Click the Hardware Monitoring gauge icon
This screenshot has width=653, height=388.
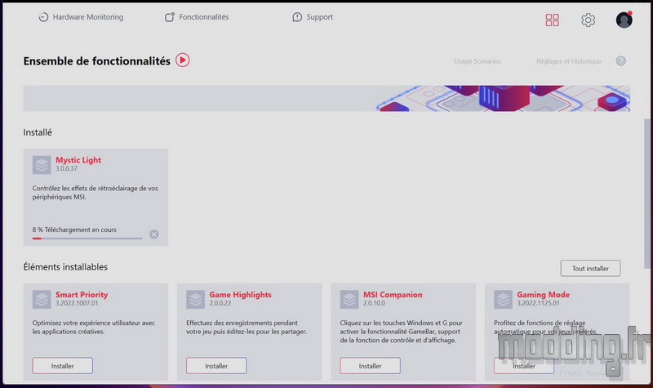43,17
